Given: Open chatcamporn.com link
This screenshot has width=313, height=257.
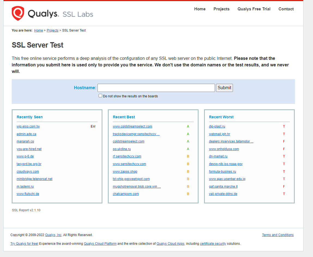Looking at the screenshot, I should [x=126, y=194].
